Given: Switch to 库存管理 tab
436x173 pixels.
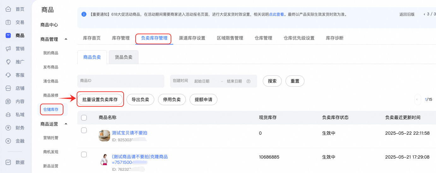Looking at the screenshot, I should click(121, 38).
